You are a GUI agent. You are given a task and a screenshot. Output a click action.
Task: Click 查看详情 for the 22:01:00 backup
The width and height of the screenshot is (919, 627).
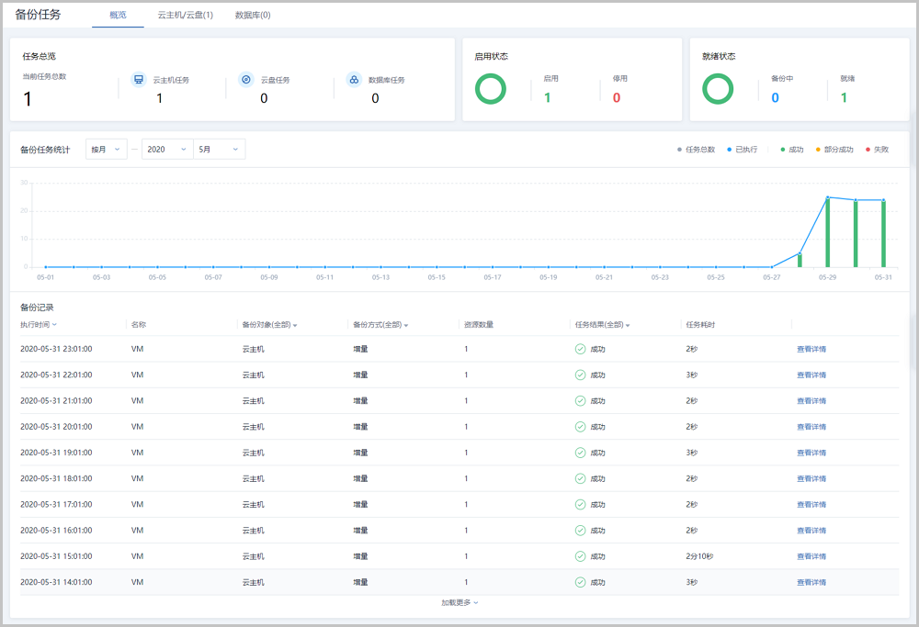[x=811, y=375]
